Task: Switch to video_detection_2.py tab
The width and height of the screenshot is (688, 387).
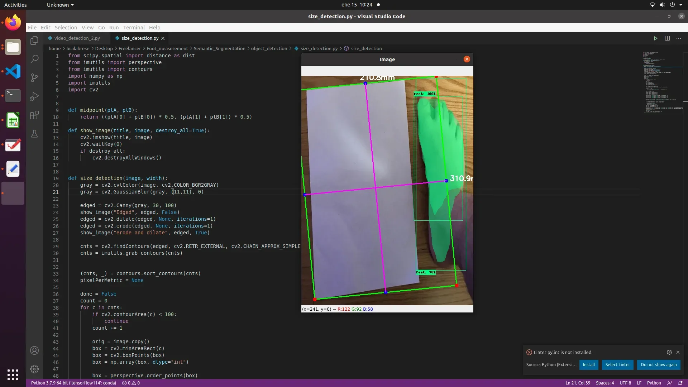Action: coord(77,38)
